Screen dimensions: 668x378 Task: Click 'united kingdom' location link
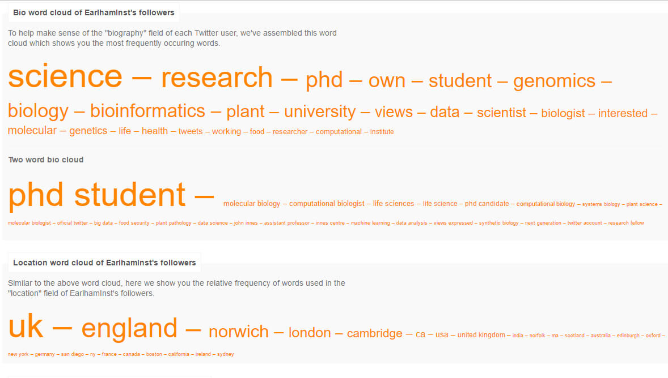coord(481,335)
